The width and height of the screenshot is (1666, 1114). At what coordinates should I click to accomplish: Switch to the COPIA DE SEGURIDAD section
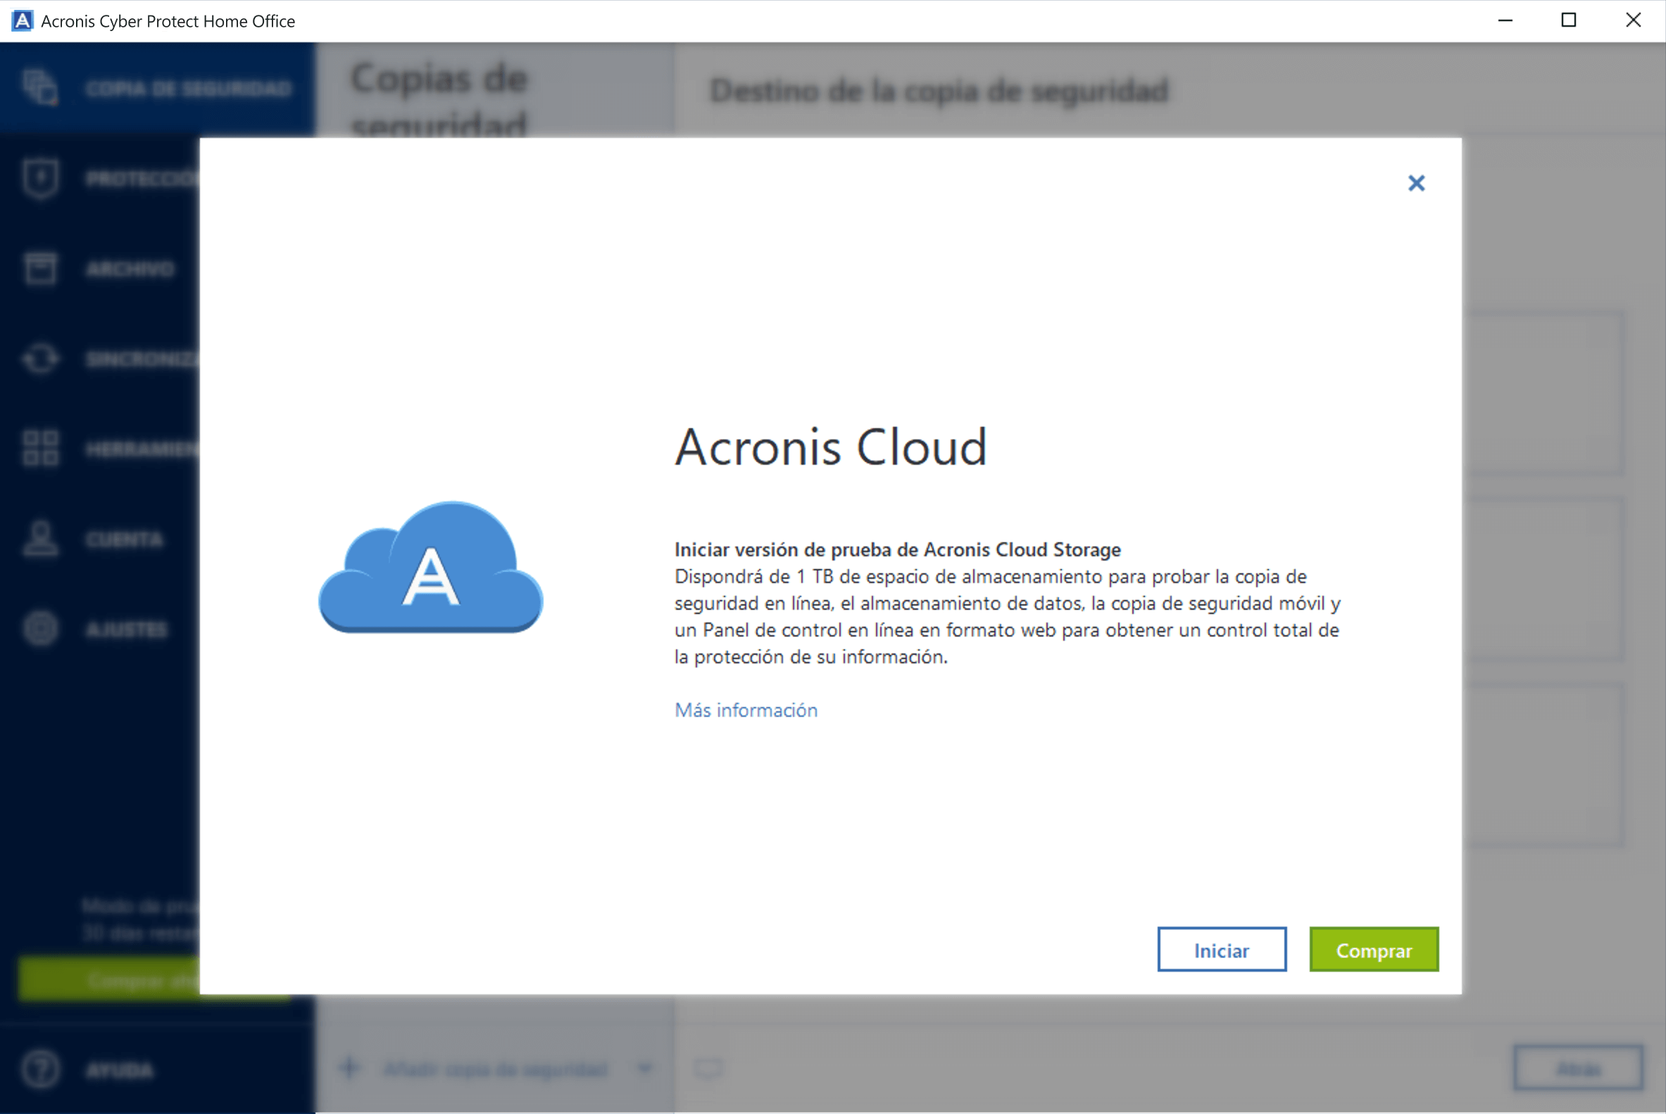click(188, 87)
